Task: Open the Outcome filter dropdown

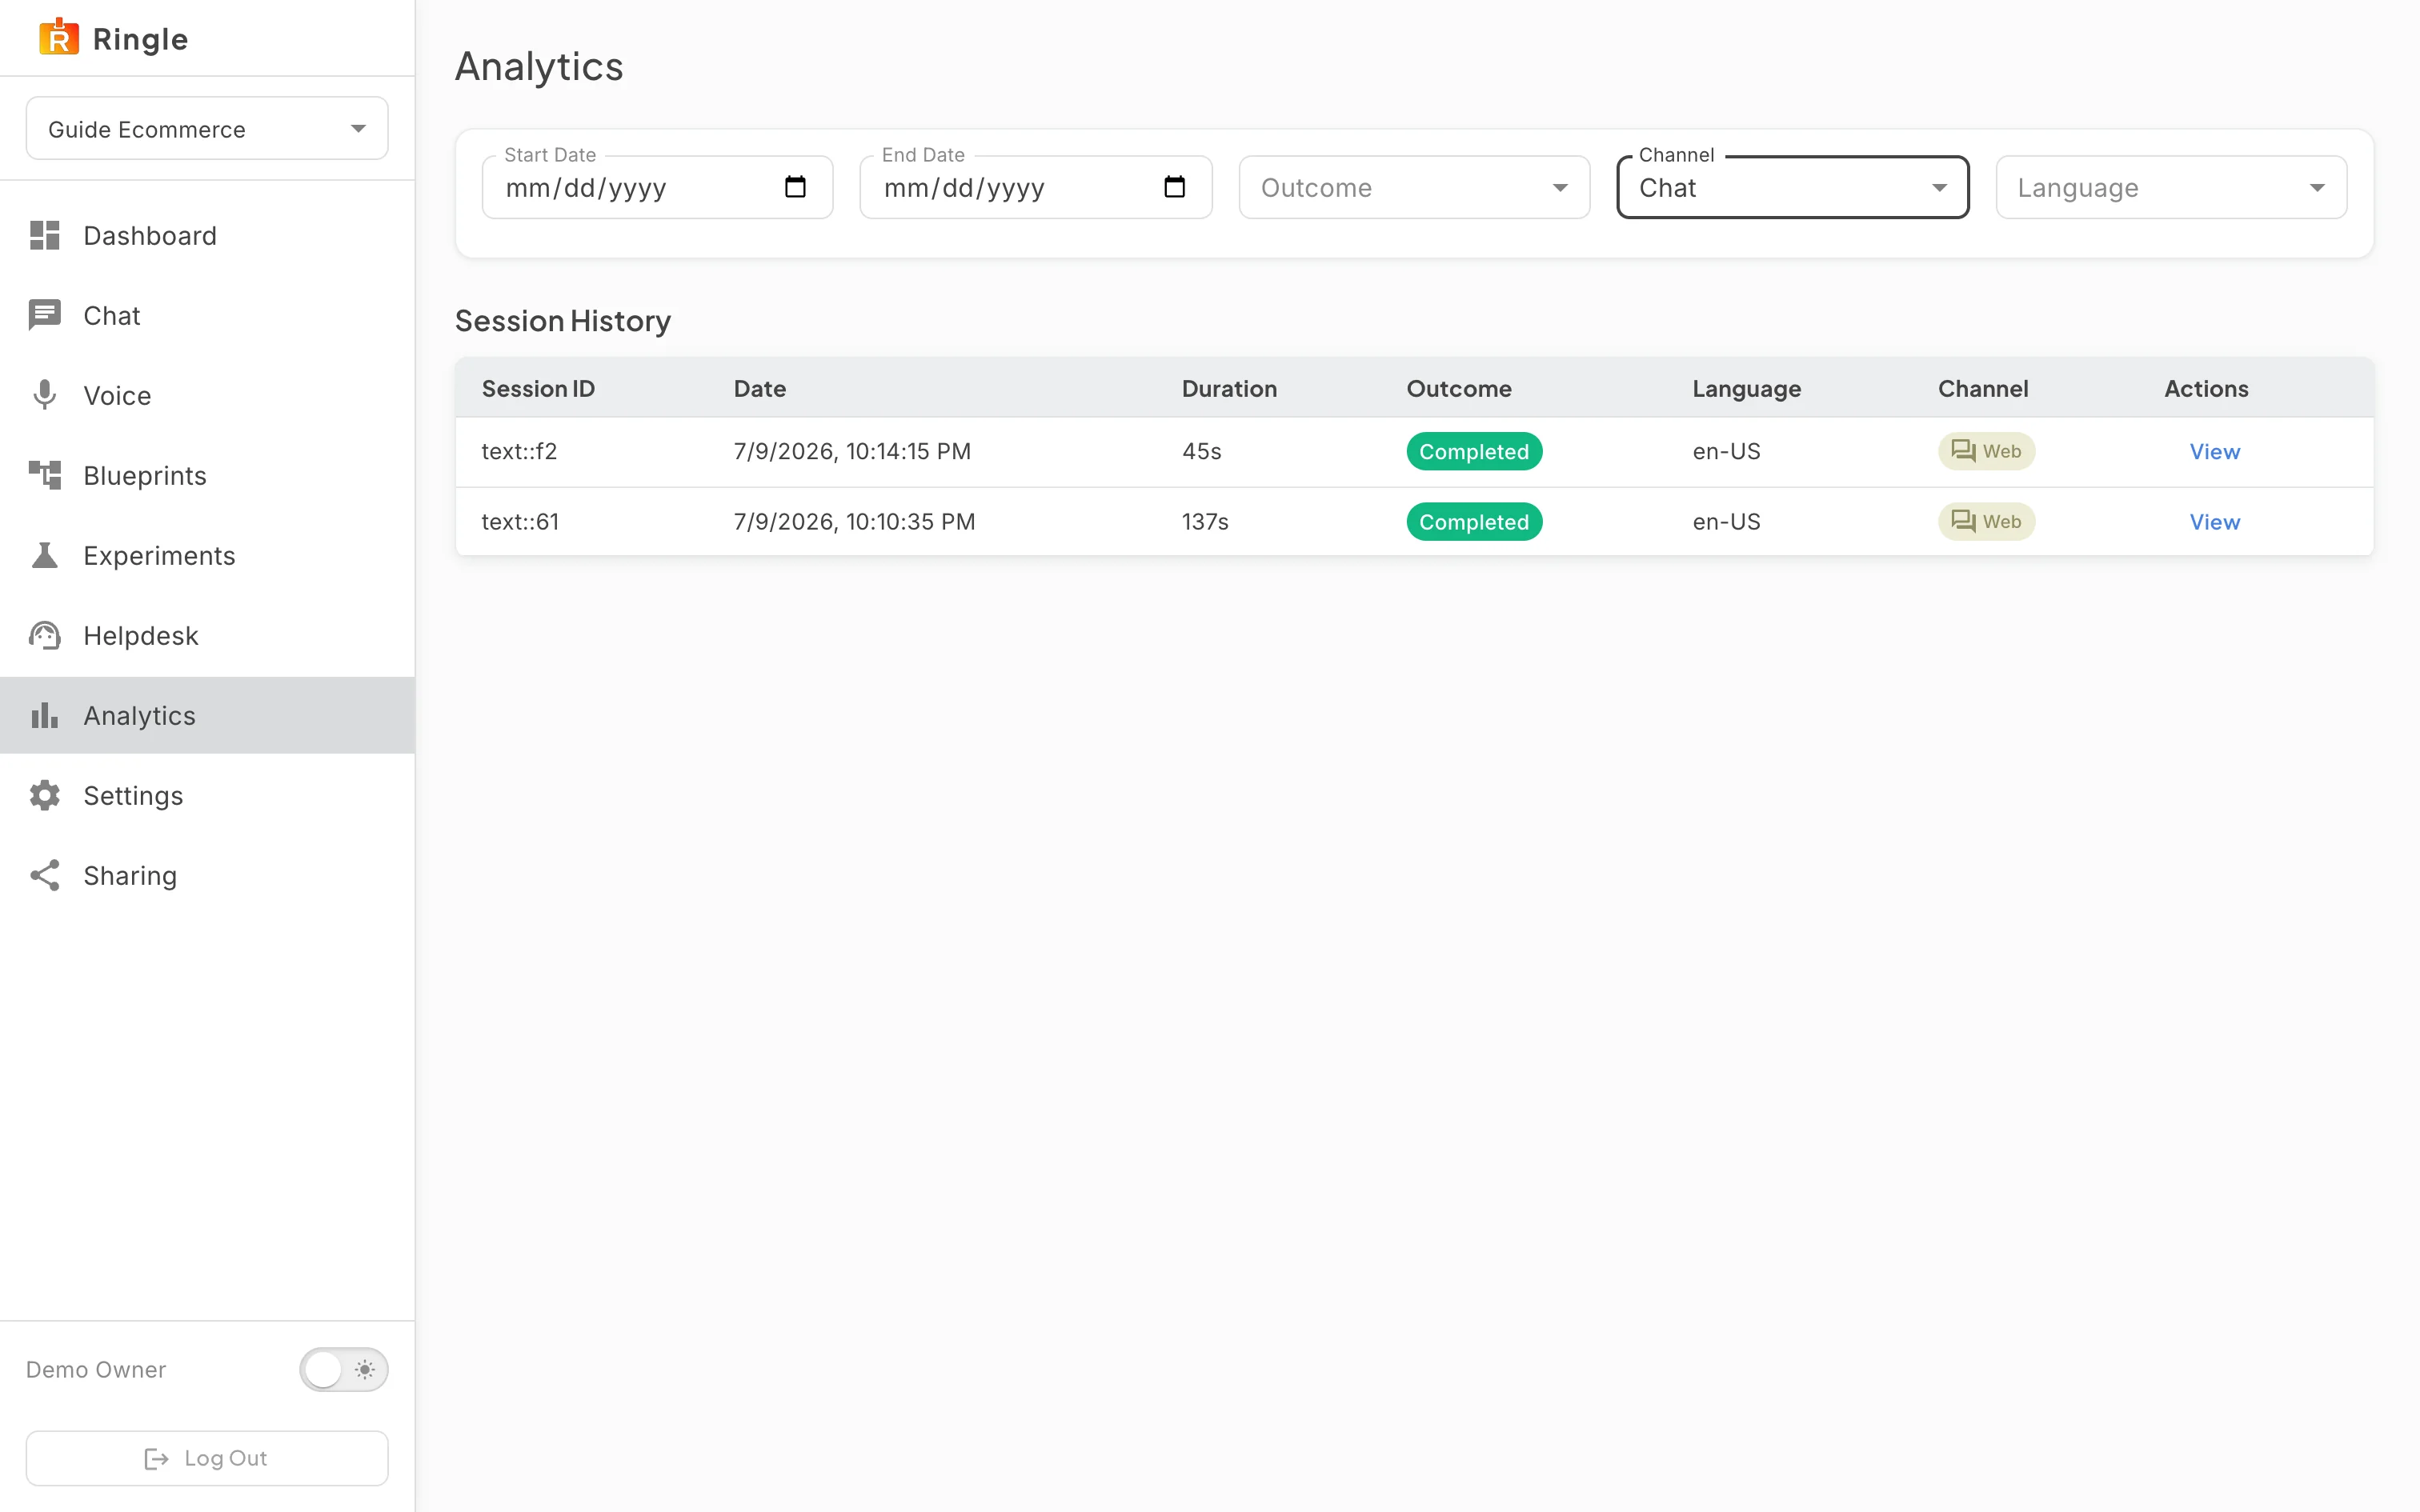Action: tap(1414, 187)
